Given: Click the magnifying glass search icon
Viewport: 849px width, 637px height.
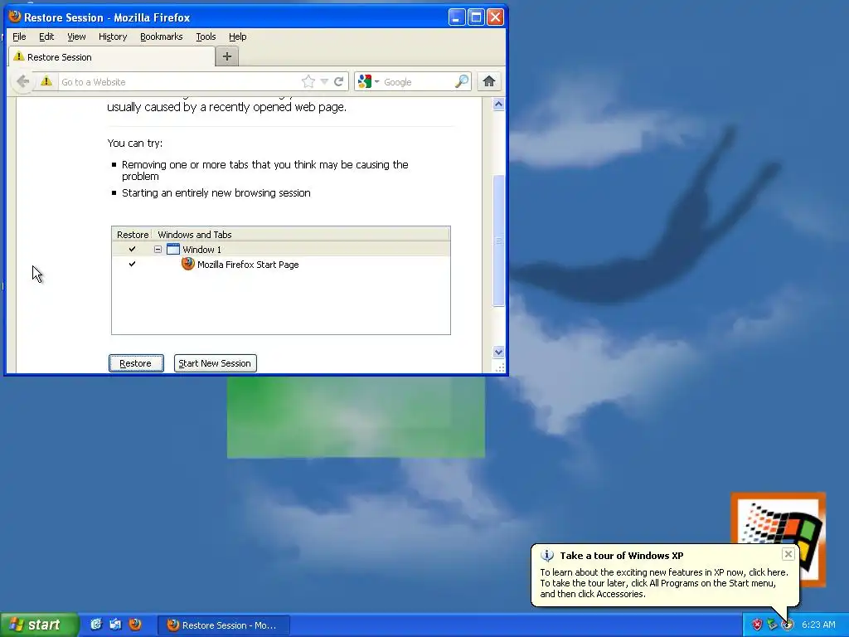Looking at the screenshot, I should coord(461,82).
